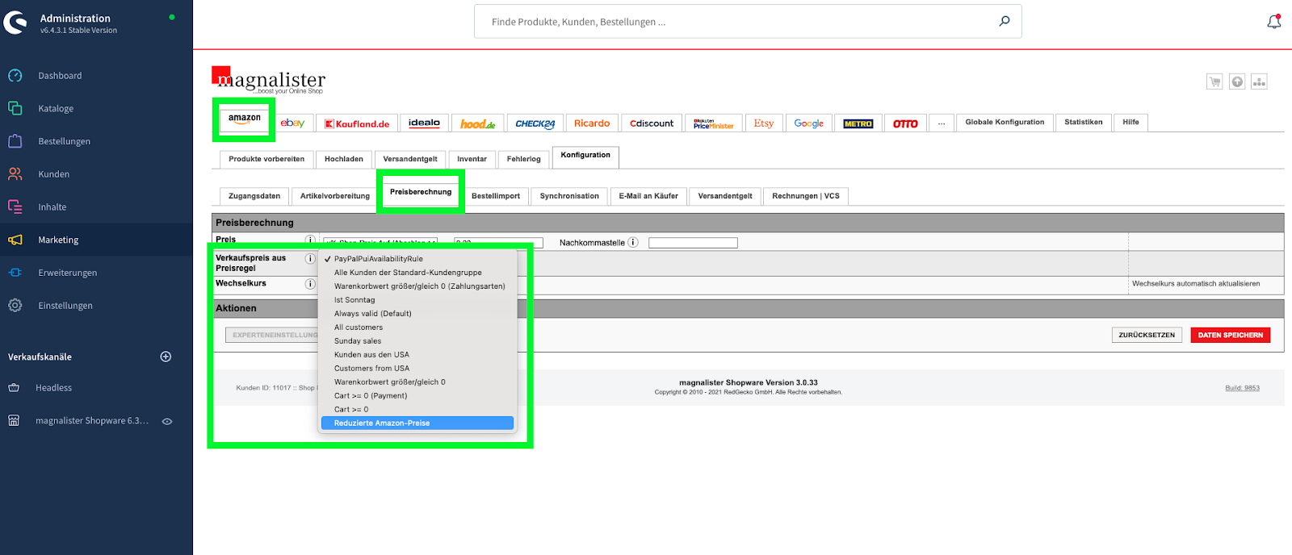1292x555 pixels.
Task: Focus the Nachkommastelle input field
Action: [693, 243]
